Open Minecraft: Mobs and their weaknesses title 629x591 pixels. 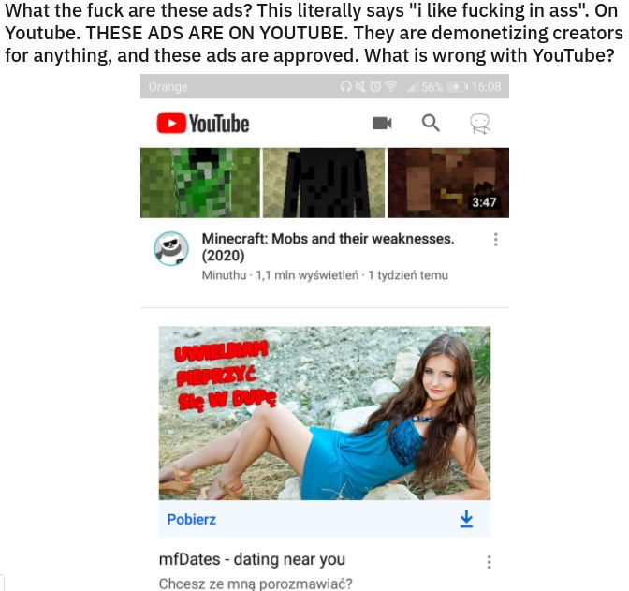[x=328, y=247]
